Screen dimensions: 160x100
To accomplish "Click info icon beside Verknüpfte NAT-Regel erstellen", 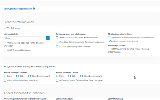I will tap(34, 9).
